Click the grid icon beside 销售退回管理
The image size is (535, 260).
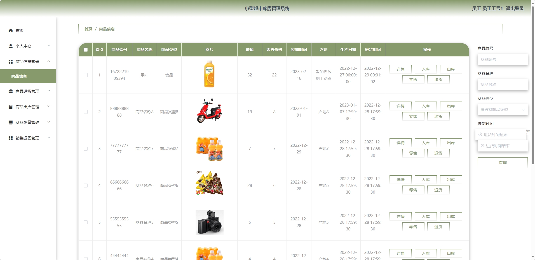[11, 138]
